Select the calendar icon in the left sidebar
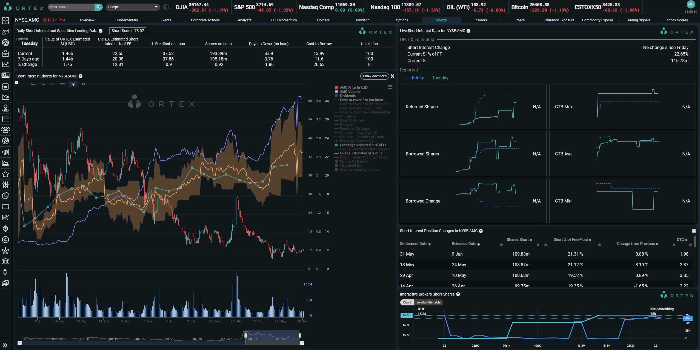The height and width of the screenshot is (350, 700). point(5,86)
